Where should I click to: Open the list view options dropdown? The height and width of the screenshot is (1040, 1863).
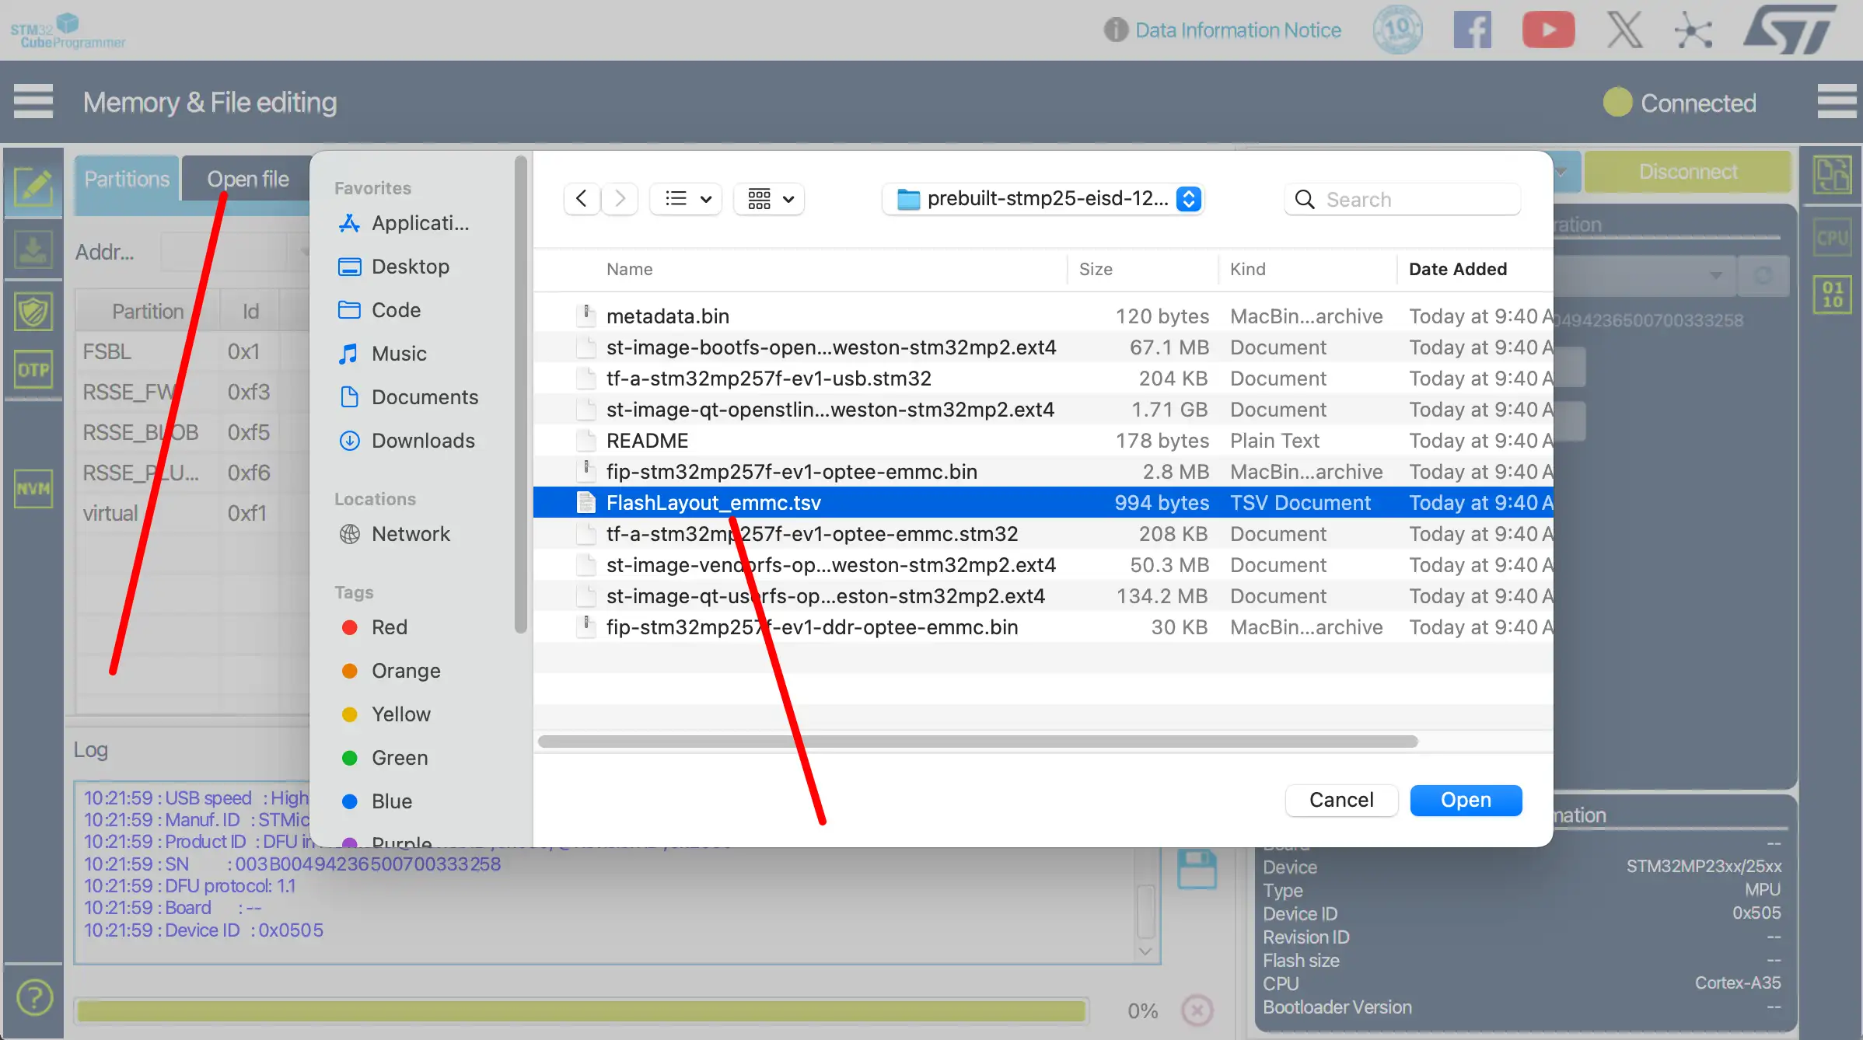click(687, 199)
